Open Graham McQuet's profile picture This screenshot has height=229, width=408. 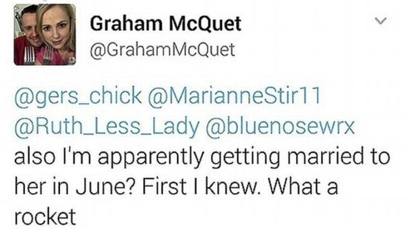click(44, 34)
